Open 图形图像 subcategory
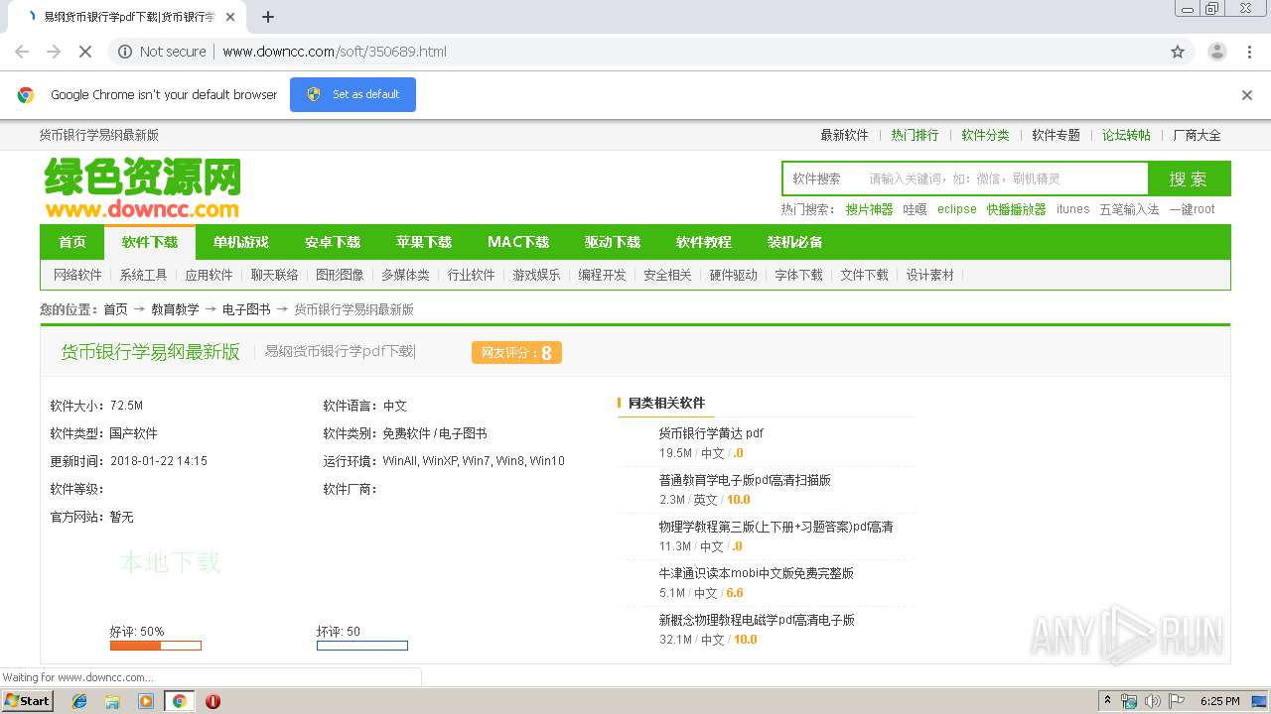 340,275
